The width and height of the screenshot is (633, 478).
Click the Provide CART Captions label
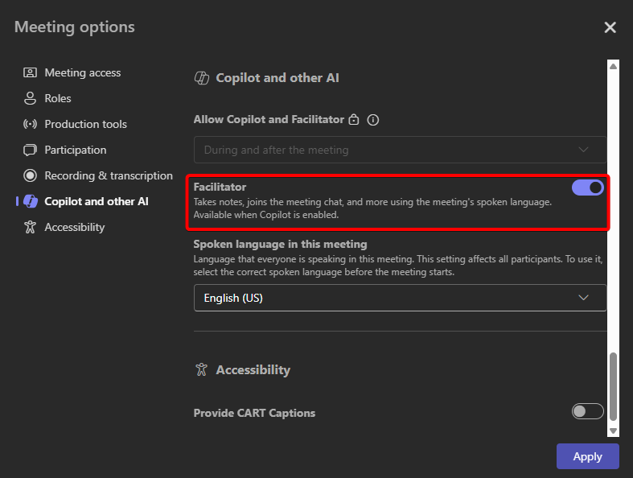[x=254, y=413]
